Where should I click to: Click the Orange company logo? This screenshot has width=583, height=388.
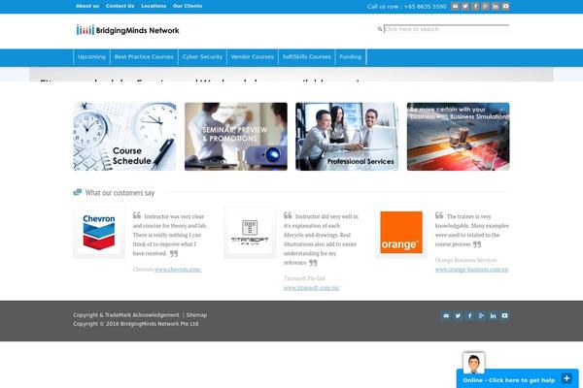401,232
